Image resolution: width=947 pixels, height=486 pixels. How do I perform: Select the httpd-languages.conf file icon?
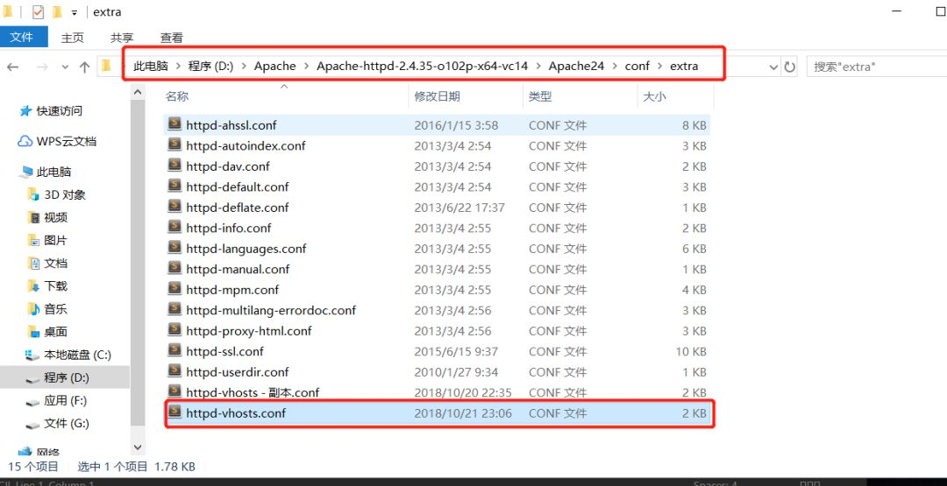[x=174, y=248]
